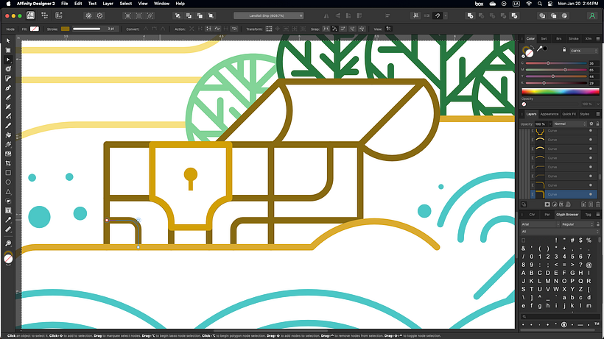Open the Layer menu
Image resolution: width=604 pixels, height=339 pixels.
click(x=108, y=4)
